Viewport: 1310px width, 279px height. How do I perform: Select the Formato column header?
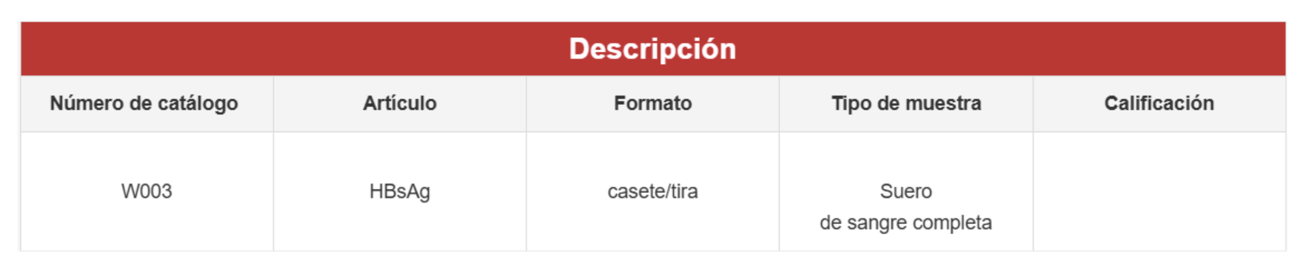click(x=653, y=103)
